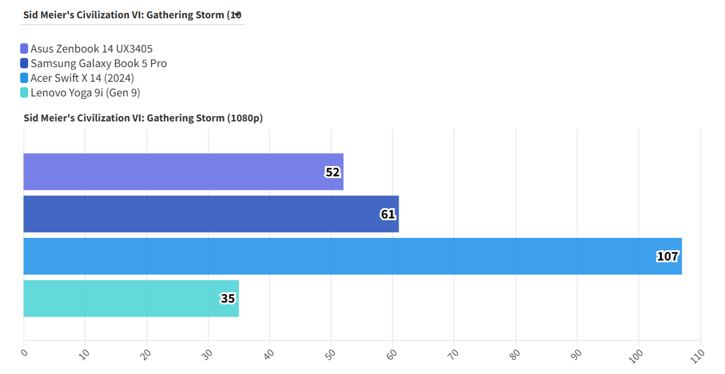The image size is (725, 374).
Task: Click the 110 tick on the x-axis
Action: coord(699,354)
